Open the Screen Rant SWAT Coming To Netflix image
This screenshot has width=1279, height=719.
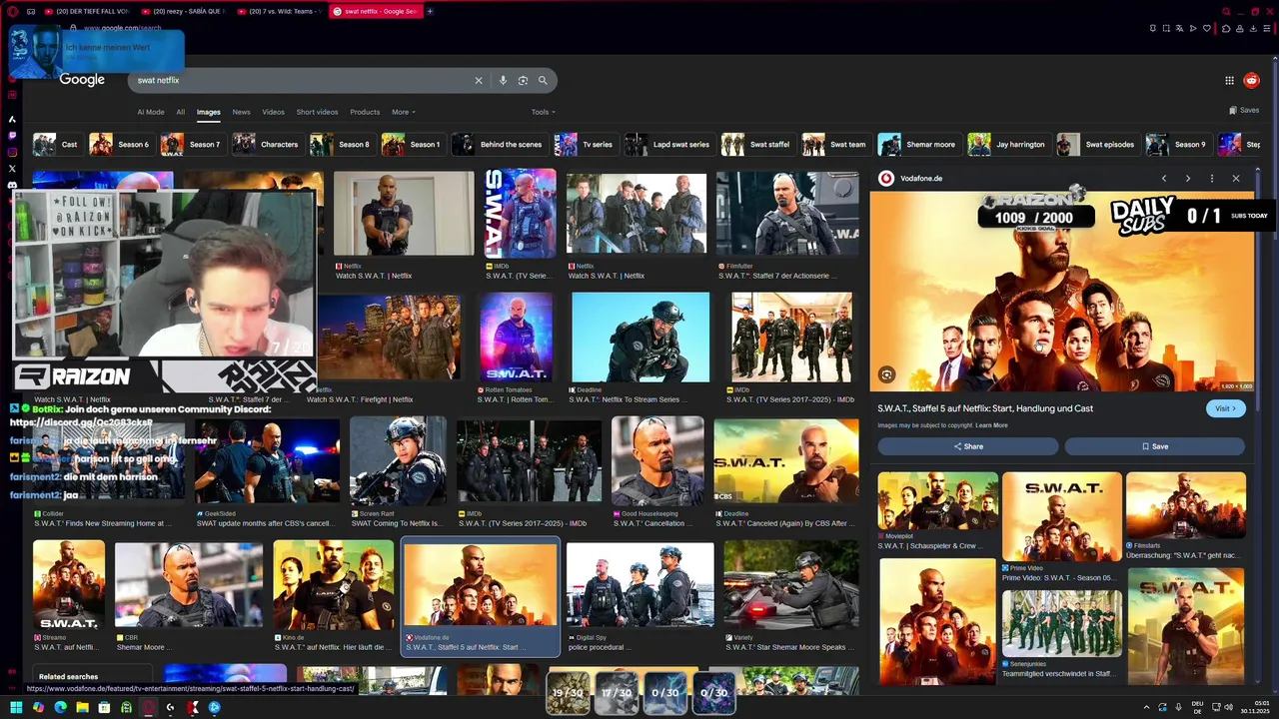tap(398, 460)
